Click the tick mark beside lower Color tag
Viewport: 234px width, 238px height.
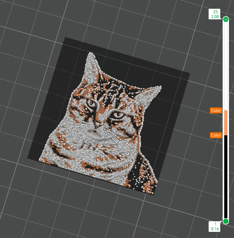point(230,135)
